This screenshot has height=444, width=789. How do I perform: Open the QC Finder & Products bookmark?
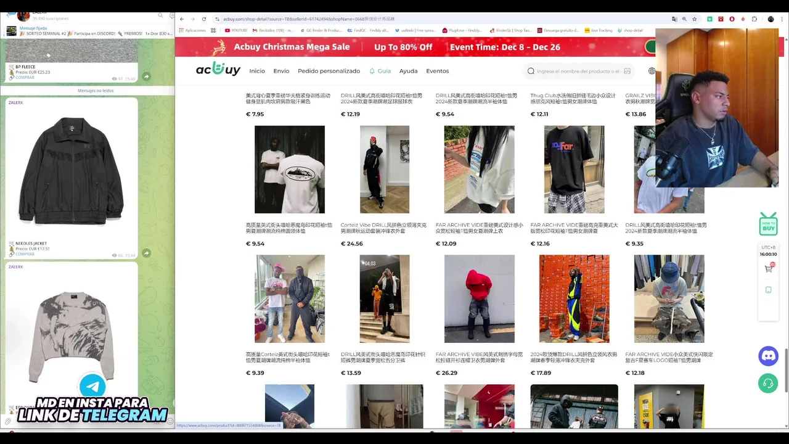tap(321, 30)
